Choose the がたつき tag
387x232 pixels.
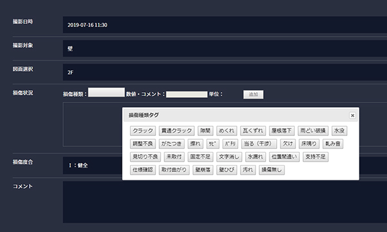pos(172,144)
